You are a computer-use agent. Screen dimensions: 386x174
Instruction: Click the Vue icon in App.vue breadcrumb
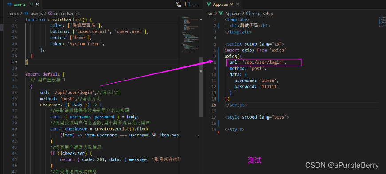(x=221, y=14)
